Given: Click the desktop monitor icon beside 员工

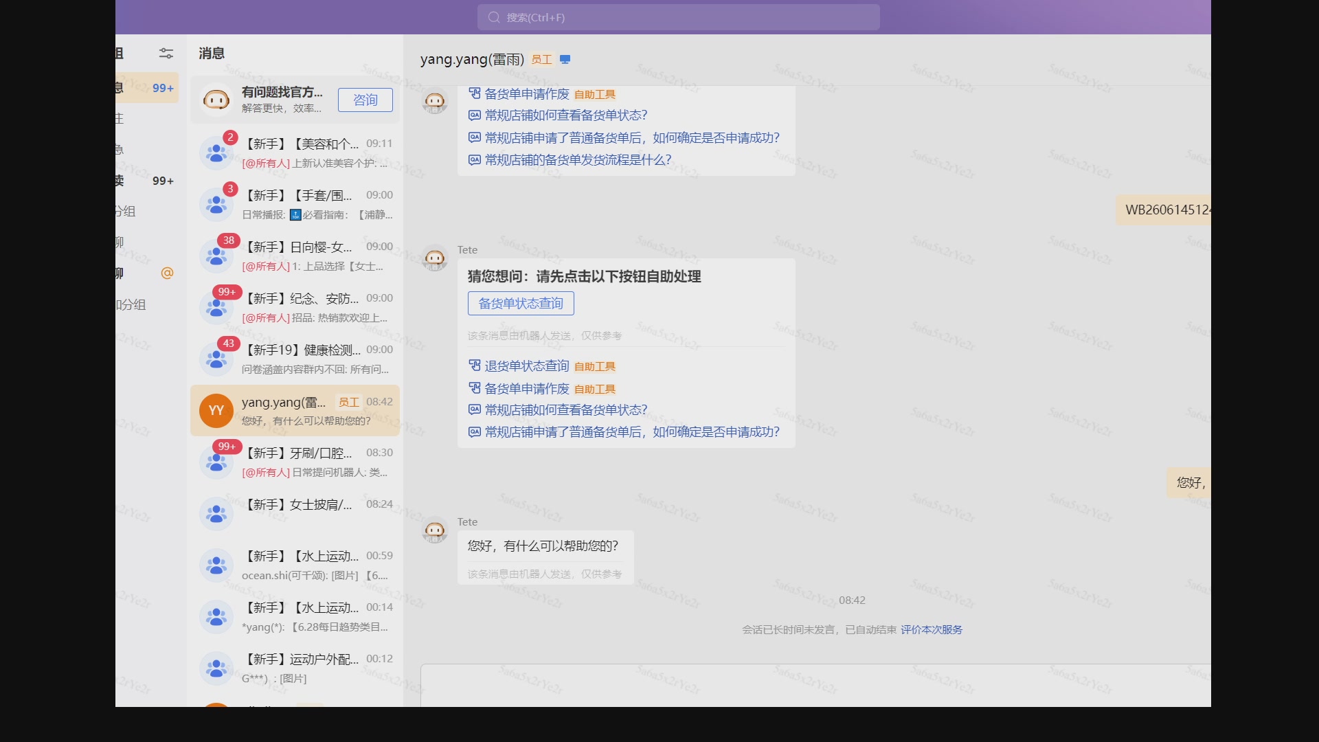Looking at the screenshot, I should 565,60.
